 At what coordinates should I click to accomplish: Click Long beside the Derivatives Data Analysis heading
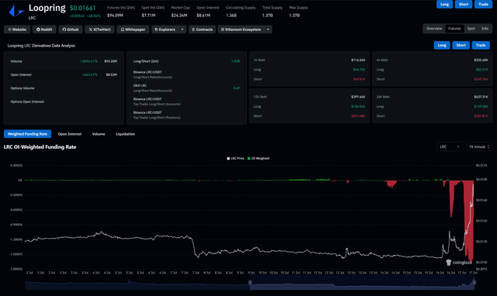(442, 45)
